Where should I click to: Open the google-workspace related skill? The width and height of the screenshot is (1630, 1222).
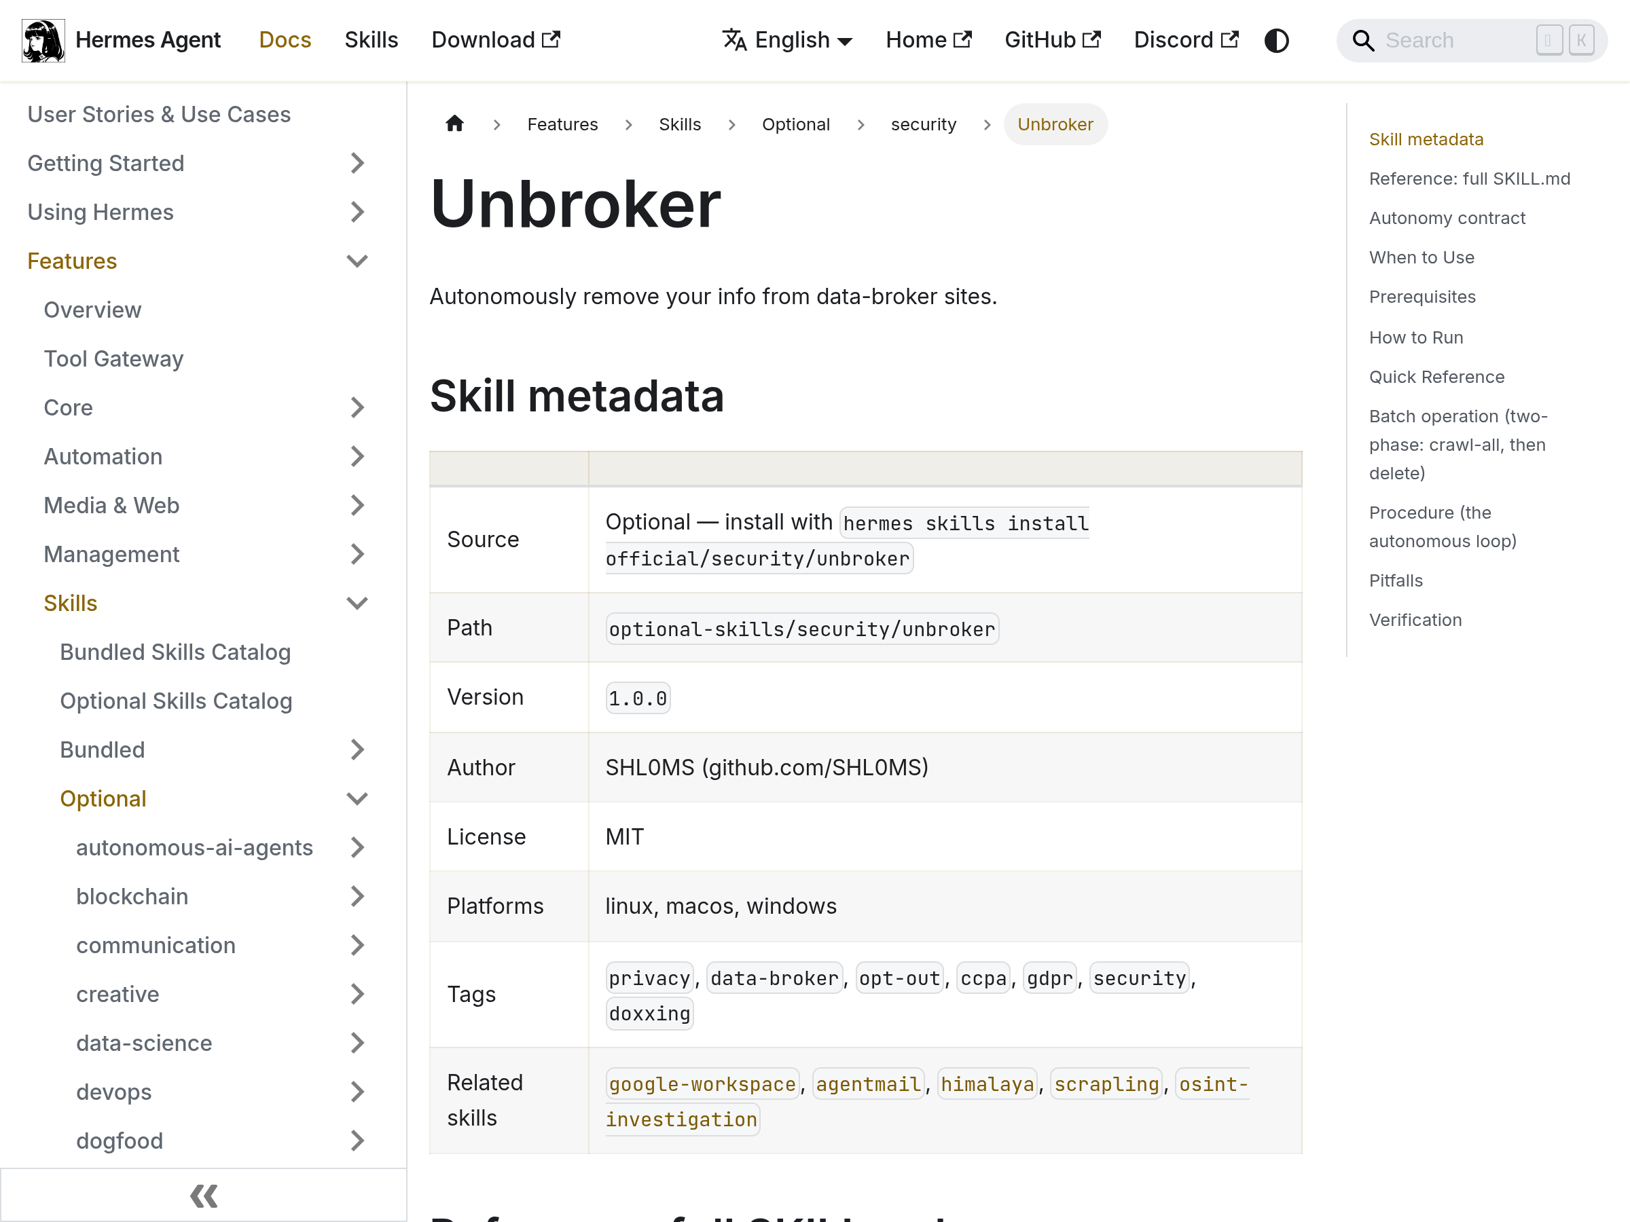pos(702,1084)
